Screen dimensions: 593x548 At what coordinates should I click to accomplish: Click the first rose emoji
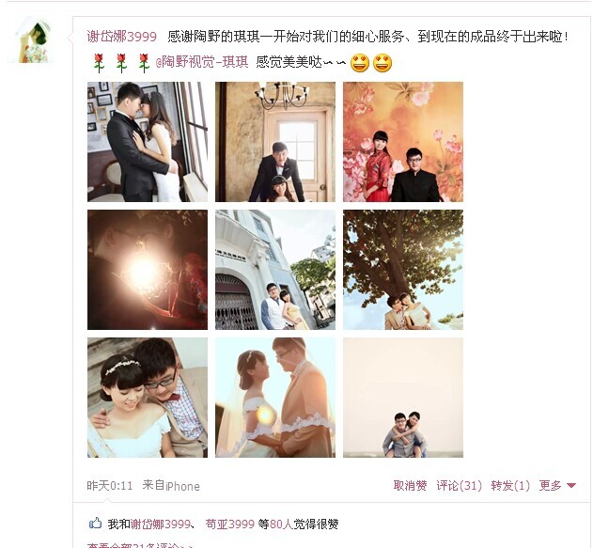(x=99, y=63)
